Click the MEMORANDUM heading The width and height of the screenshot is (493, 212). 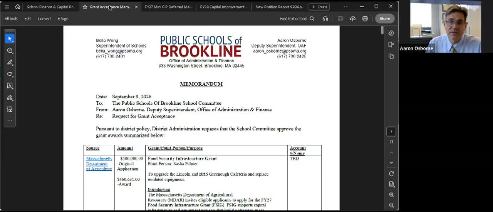point(201,84)
